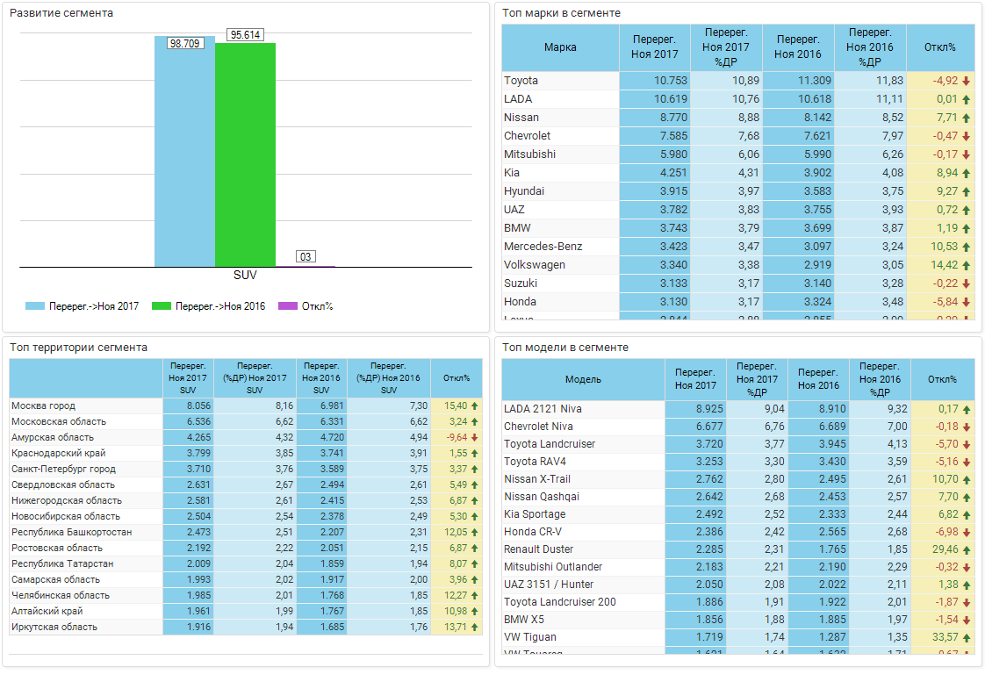
Task: Select the LADA brand row
Action: click(738, 99)
